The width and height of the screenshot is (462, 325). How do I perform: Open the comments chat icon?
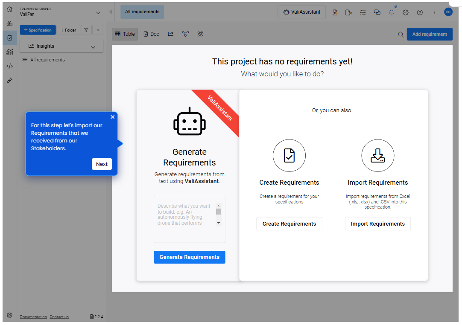point(377,12)
